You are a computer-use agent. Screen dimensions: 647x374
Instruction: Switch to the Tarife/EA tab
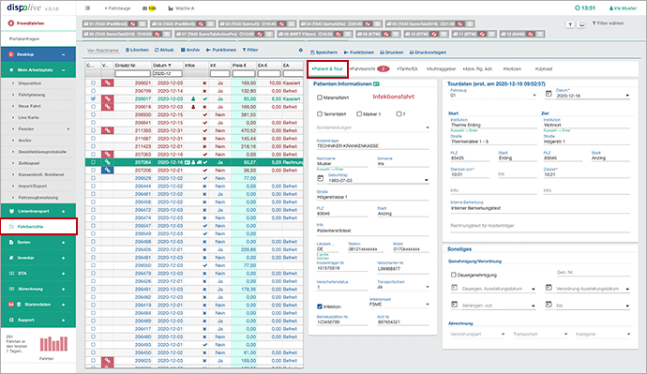pos(407,68)
